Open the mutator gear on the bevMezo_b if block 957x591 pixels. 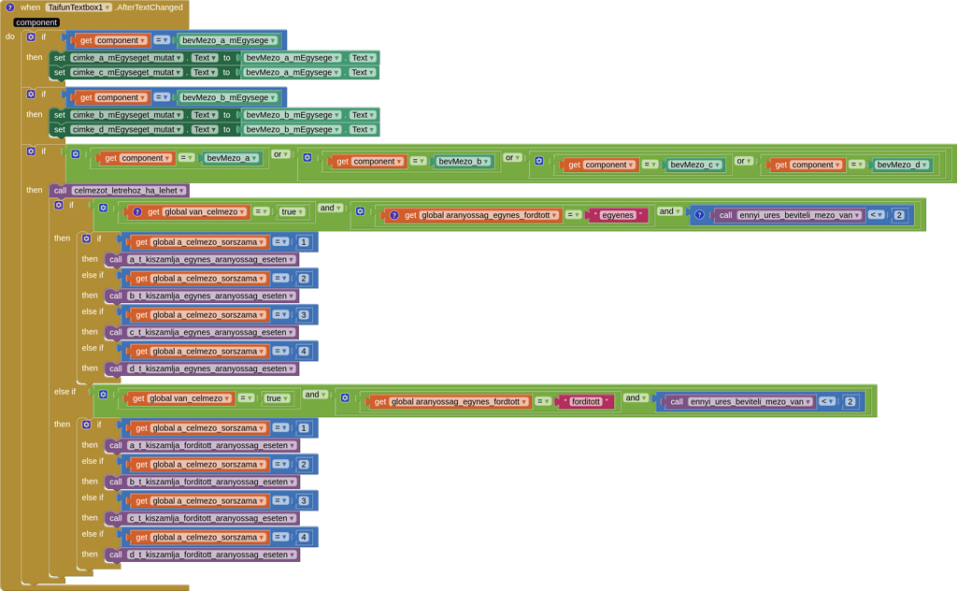[31, 95]
